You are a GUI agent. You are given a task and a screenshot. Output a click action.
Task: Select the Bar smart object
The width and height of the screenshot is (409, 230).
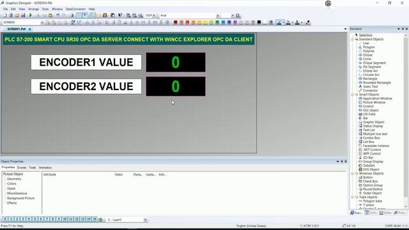(x=366, y=118)
